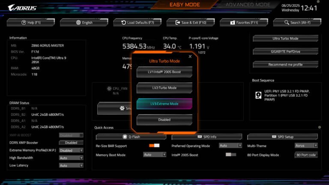Click the Help question mark icon
The width and height of the screenshot is (329, 185).
point(24,22)
